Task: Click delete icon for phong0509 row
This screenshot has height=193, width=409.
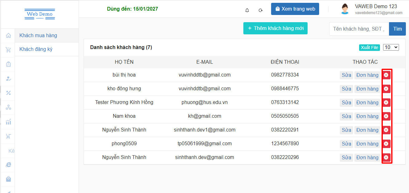Action: (x=386, y=144)
